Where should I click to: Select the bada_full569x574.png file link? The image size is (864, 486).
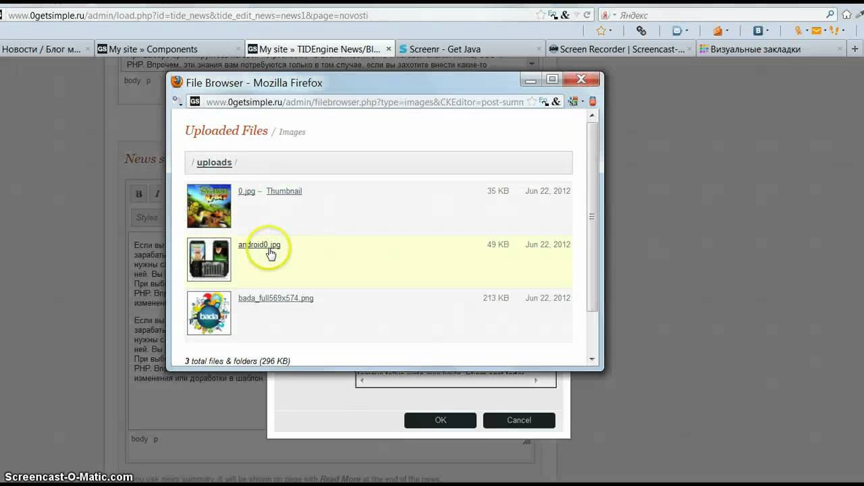pyautogui.click(x=275, y=298)
